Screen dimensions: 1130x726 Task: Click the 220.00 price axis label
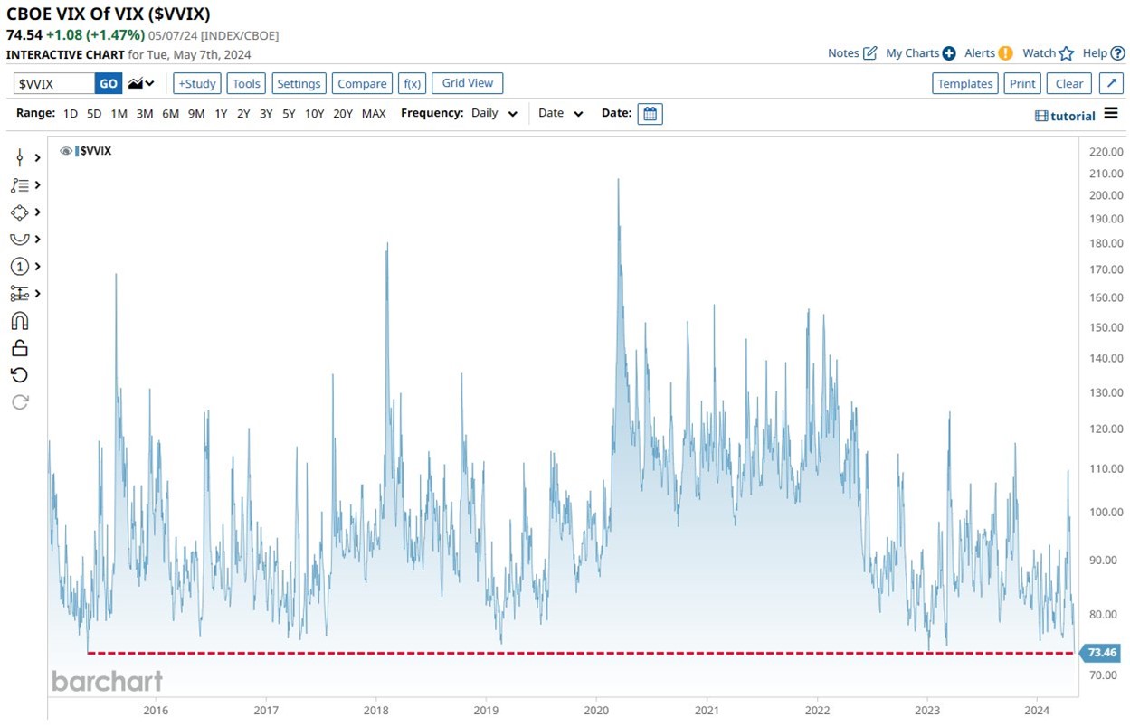1107,152
